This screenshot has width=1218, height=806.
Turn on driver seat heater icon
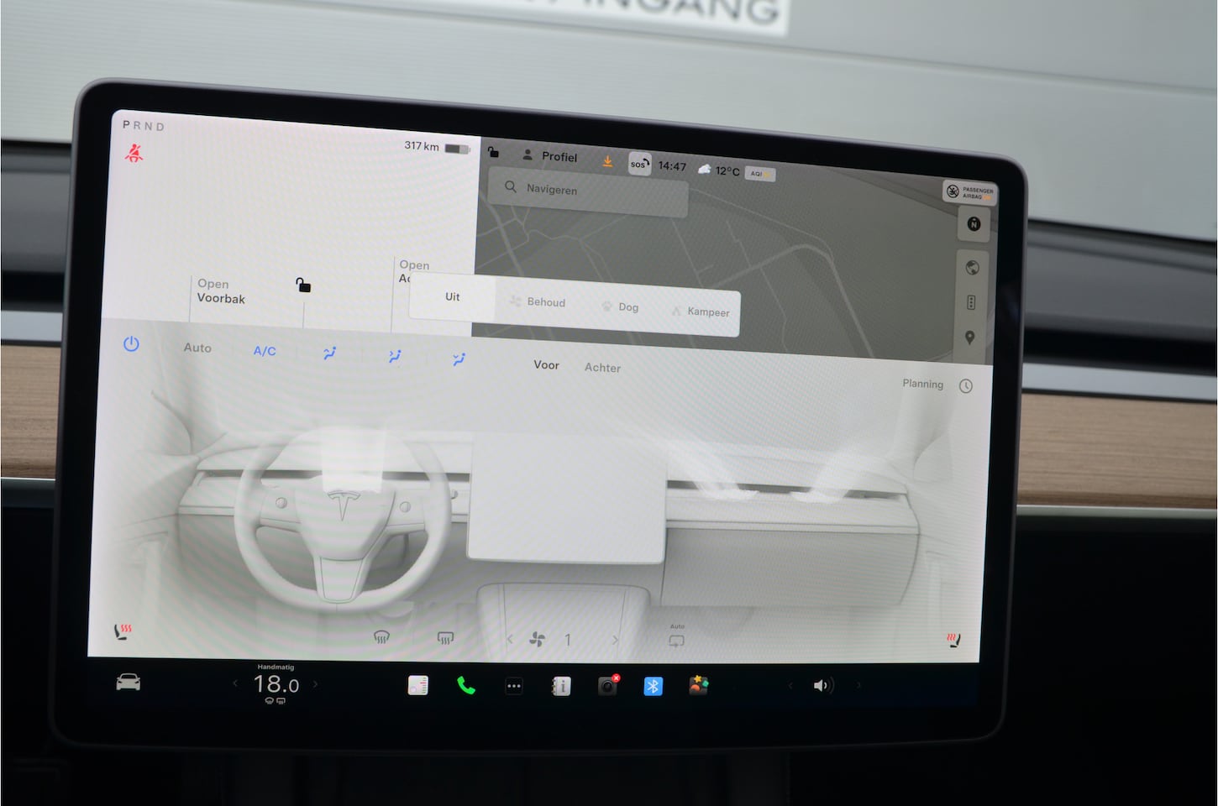point(123,631)
